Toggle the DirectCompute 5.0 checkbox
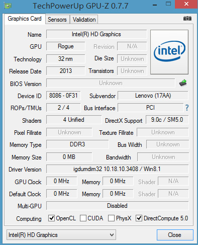 point(139,218)
